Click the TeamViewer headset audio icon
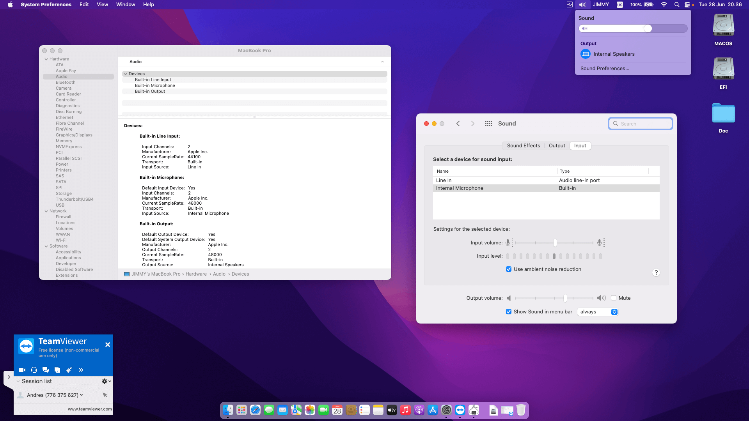Screen dimensions: 749x421 tap(34, 370)
